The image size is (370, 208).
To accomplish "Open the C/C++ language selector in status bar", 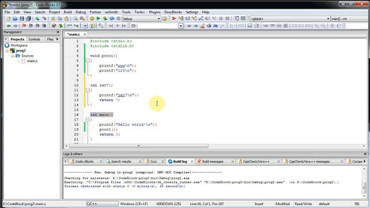I will [102, 204].
